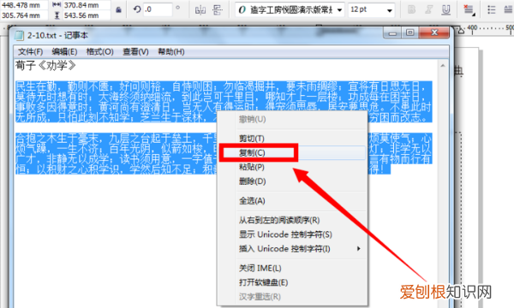Screen dimensions: 514x308
Task: Open the 帮助(H) menu in Notepad
Action: click(x=171, y=51)
